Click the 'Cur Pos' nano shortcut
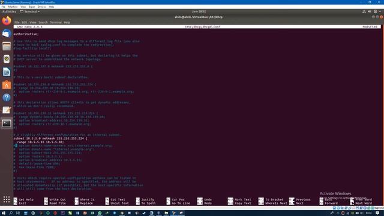Image resolution: width=384 pixels, height=216 pixels. click(176, 200)
